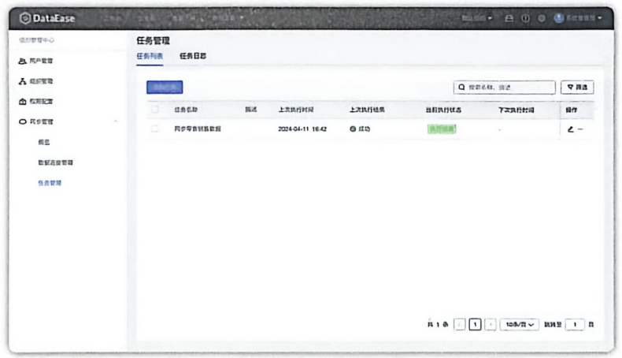Screen dimensions: 622x358
Task: Click the 任务名称 column header
Action: coord(186,110)
